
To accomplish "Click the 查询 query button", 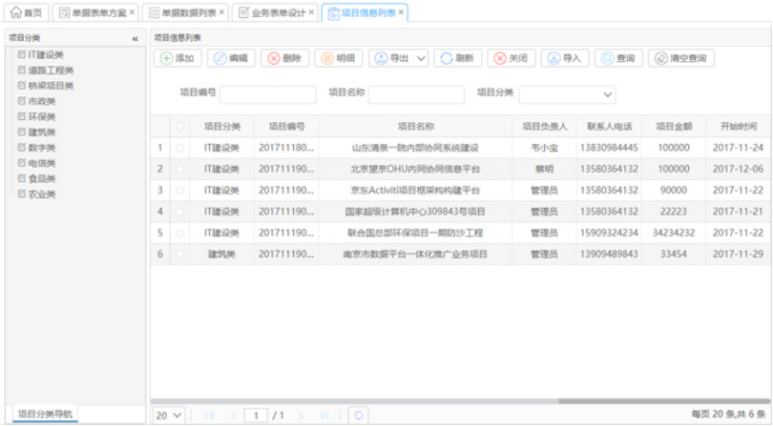I will pos(618,58).
